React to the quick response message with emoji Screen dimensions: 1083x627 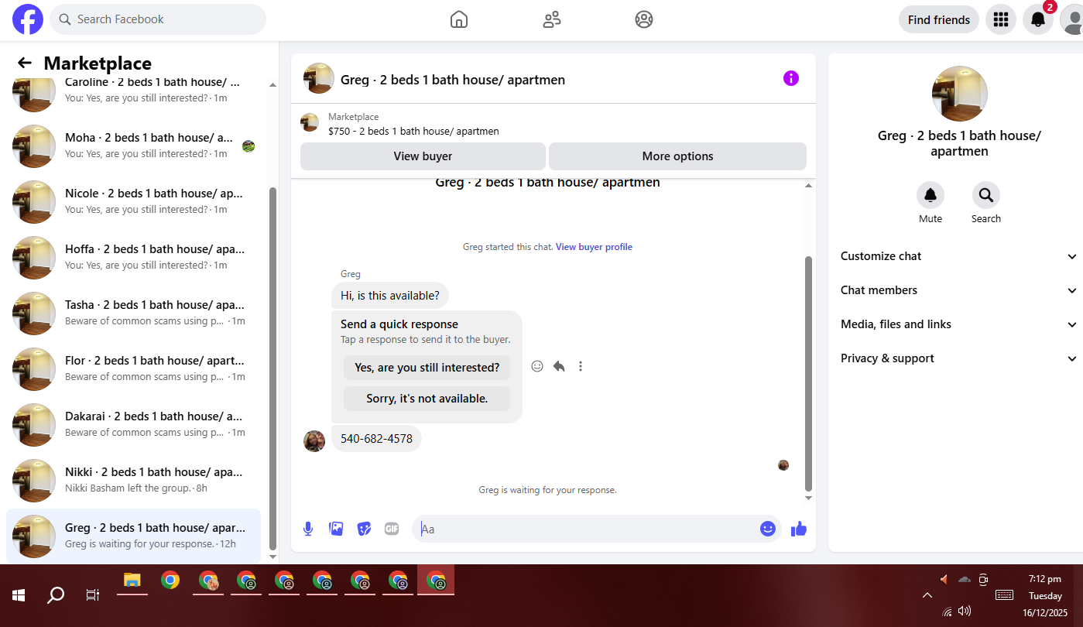pyautogui.click(x=537, y=366)
